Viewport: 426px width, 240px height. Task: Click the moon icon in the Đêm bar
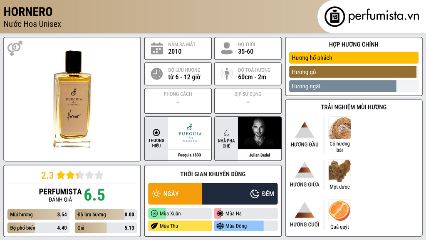point(255,194)
